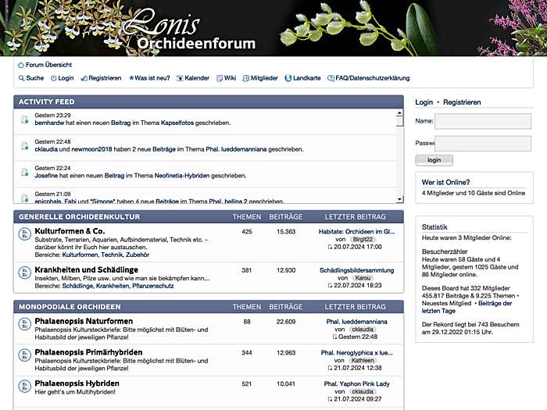Click last-post icon next to 21.07.2024 12:38
547x410 pixels.
pos(330,368)
